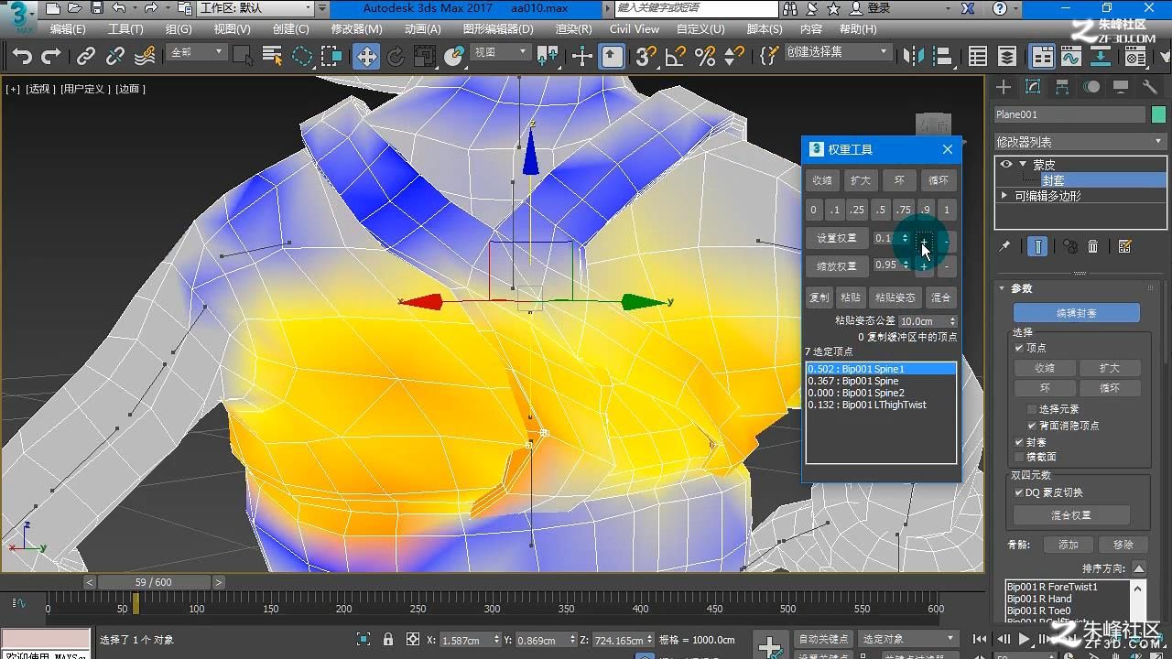Toggle Show End Result icon in stack
The width and height of the screenshot is (1172, 659).
pyautogui.click(x=1037, y=246)
